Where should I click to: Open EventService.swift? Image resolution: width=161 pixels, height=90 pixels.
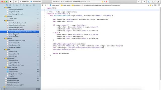click(14, 45)
